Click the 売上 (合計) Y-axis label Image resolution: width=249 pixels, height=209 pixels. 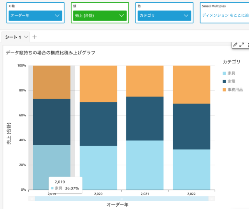pyautogui.click(x=9, y=133)
